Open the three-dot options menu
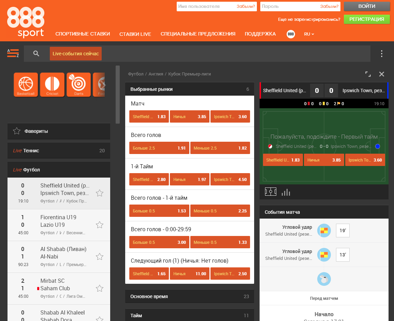Viewport: 394px width, 321px height. (x=381, y=54)
